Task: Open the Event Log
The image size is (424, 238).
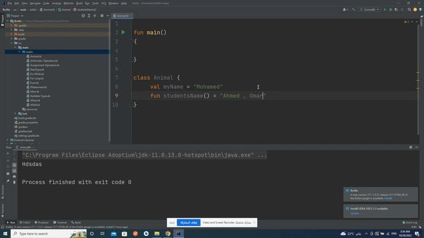Action: click(410, 223)
